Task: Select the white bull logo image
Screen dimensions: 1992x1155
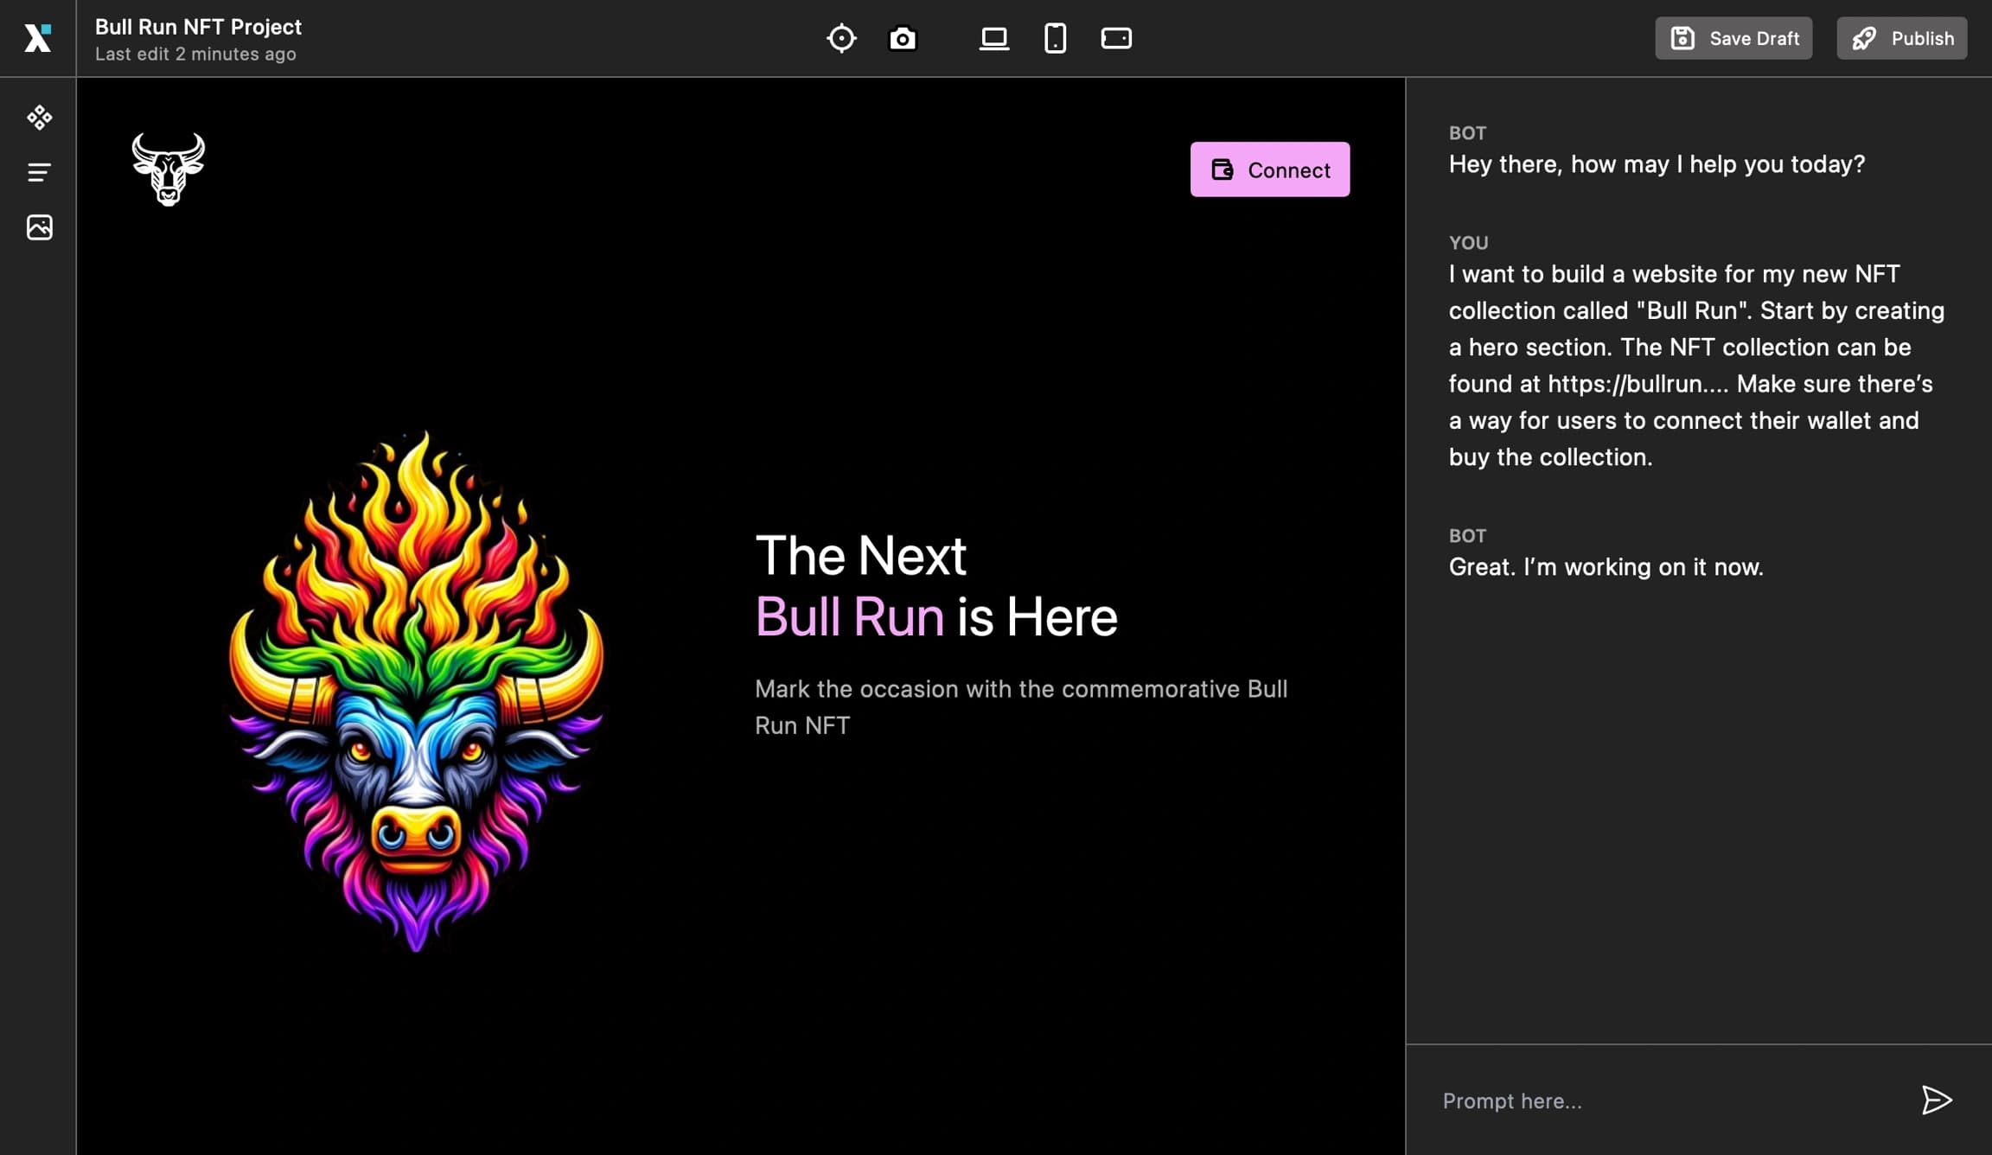Action: click(168, 169)
